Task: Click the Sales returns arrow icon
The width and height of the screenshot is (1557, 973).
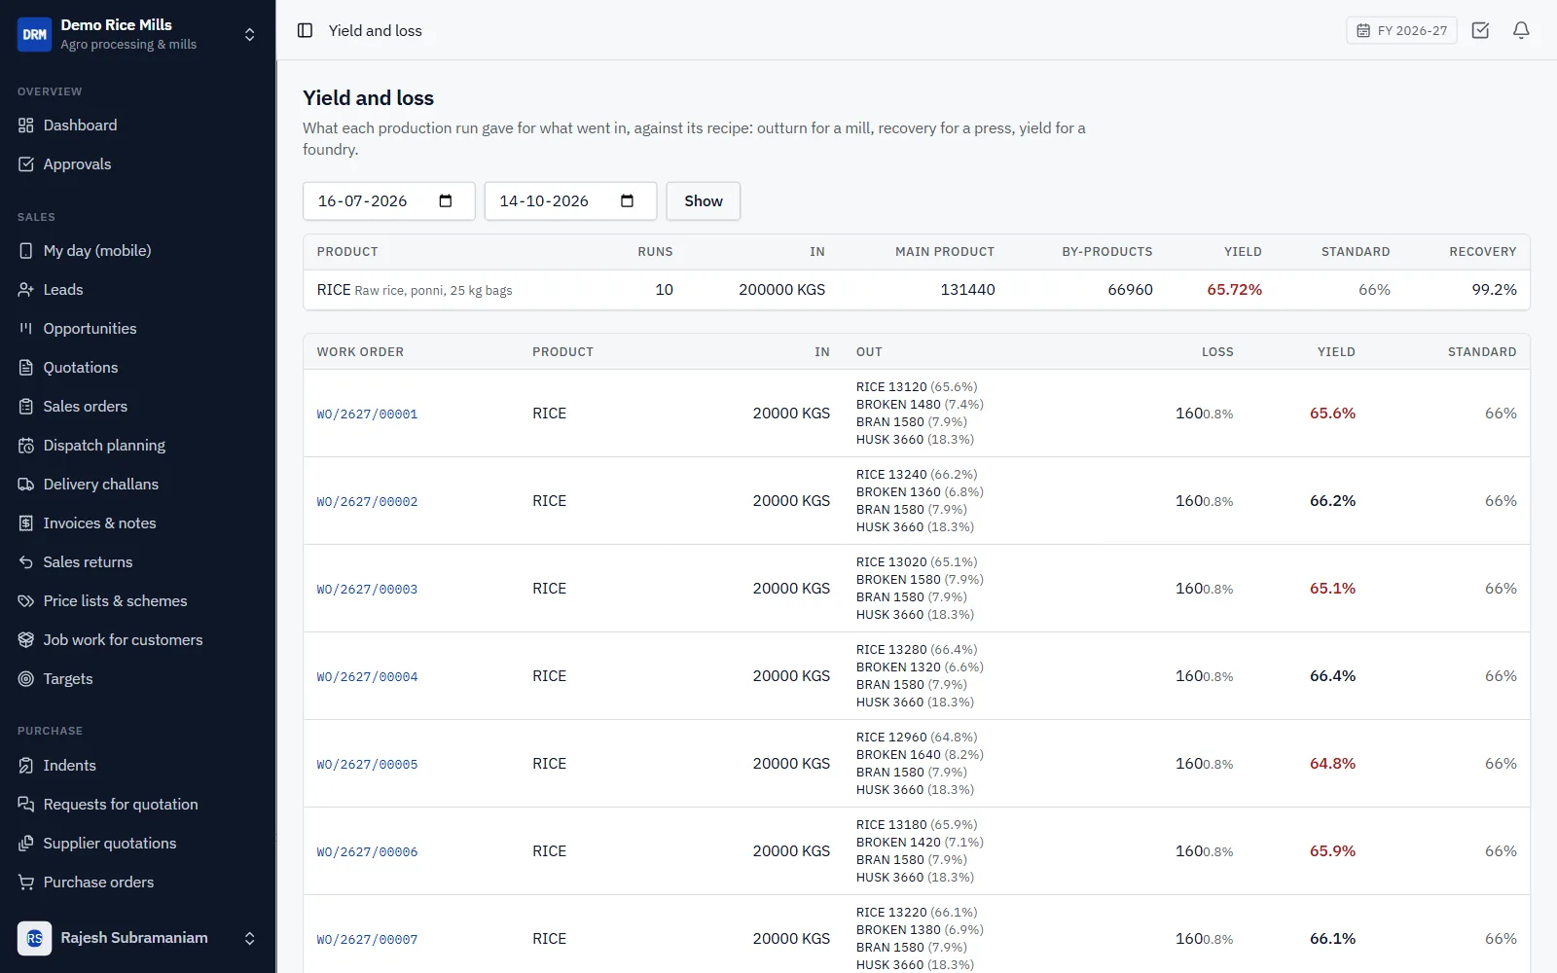Action: [26, 562]
